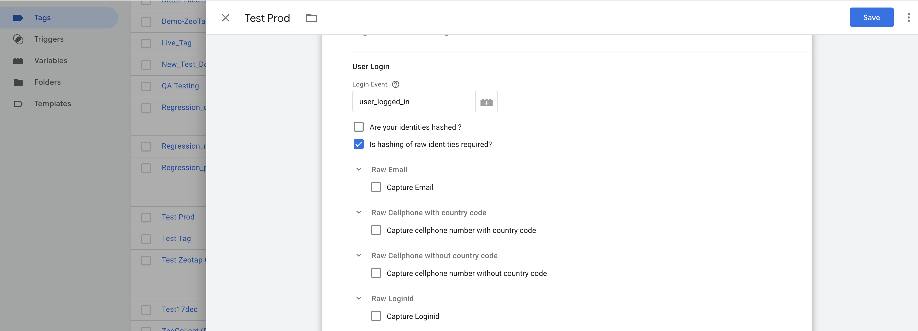Select the Tags icon in the sidebar
The width and height of the screenshot is (918, 331).
pos(19,17)
